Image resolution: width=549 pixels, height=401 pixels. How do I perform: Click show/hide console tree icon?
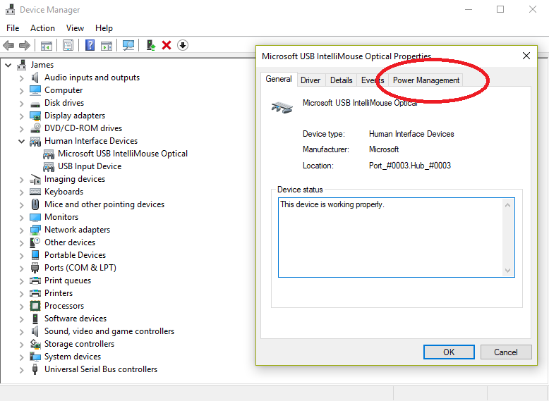pyautogui.click(x=46, y=45)
